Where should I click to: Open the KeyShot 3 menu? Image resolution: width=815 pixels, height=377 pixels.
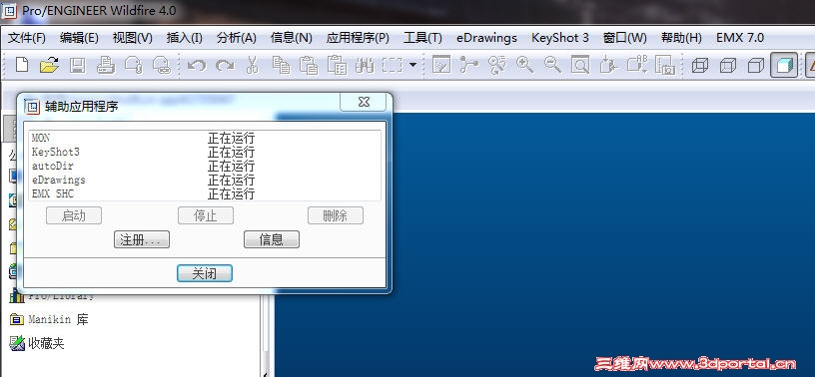(560, 38)
